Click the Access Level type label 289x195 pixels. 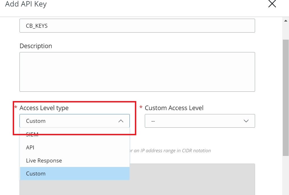click(x=44, y=108)
